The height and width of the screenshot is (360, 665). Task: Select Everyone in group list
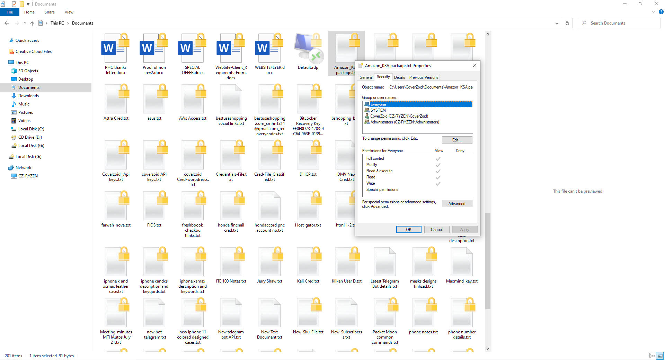point(418,104)
